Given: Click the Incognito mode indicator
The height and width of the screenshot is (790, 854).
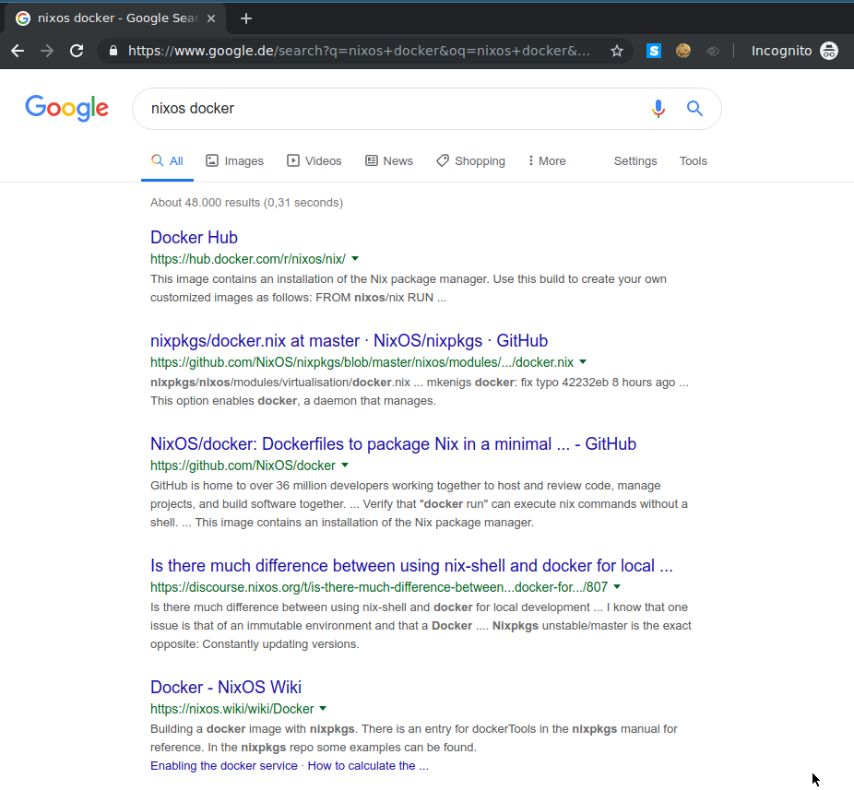Looking at the screenshot, I should (795, 51).
